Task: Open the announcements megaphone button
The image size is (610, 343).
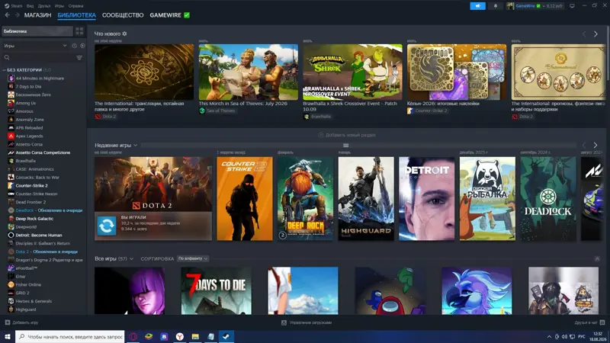Action: 478,6
